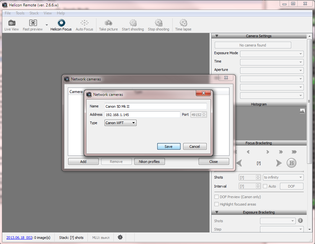Edit the Address field 192.168.1.145
The image size is (315, 244).
pyautogui.click(x=142, y=114)
